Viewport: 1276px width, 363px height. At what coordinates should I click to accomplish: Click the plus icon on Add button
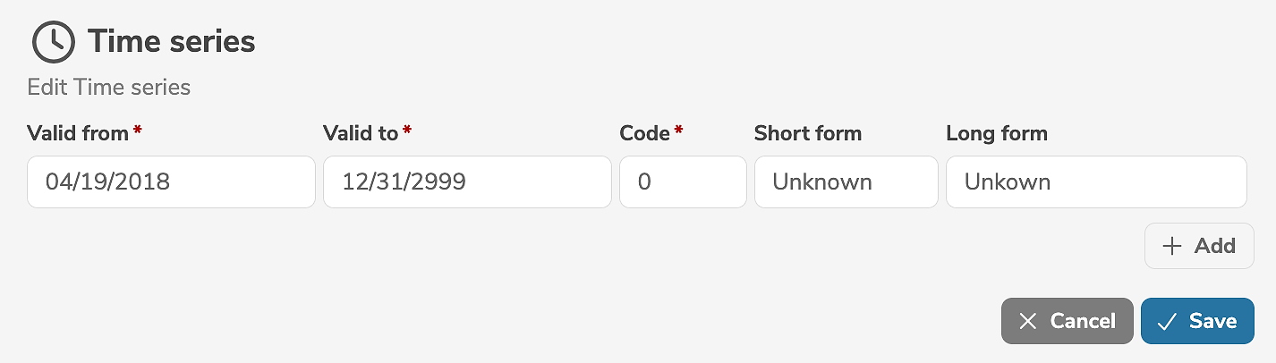coord(1171,247)
